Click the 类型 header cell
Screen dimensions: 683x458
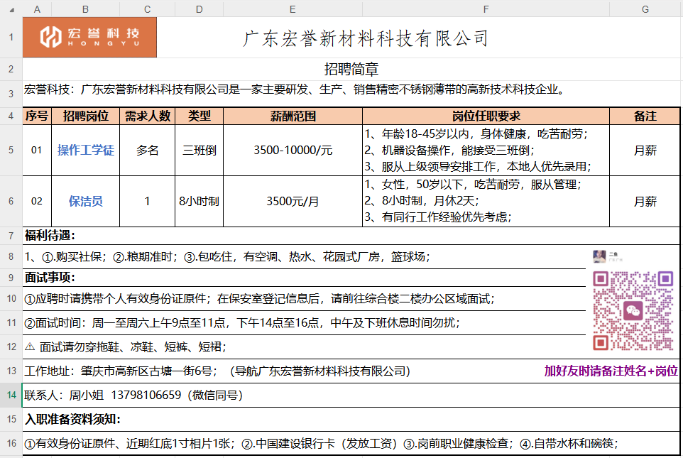pos(199,116)
